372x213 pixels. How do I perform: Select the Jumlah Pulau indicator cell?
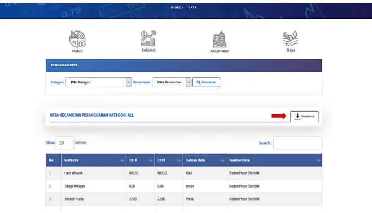click(x=94, y=199)
